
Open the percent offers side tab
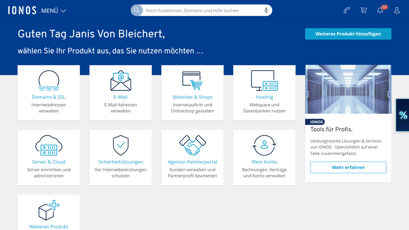(403, 115)
